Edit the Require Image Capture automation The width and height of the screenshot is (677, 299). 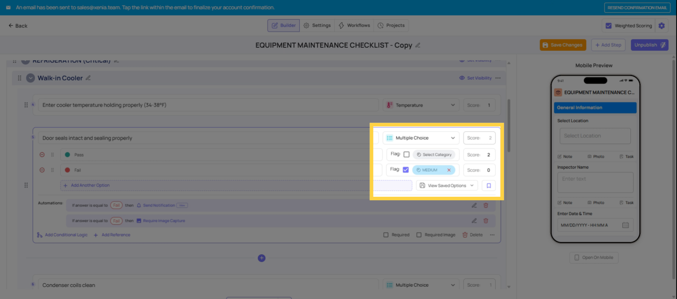point(474,221)
